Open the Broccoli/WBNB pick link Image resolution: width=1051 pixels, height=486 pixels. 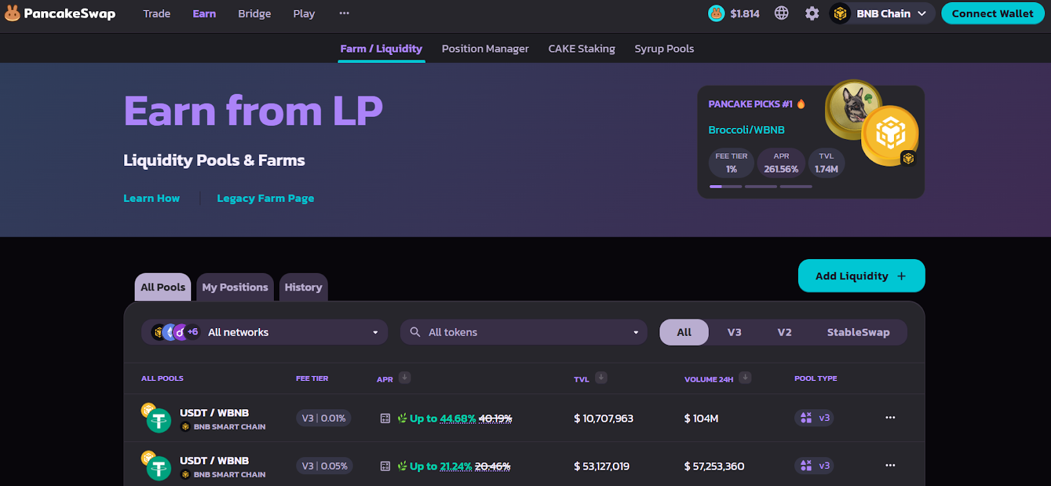coord(746,130)
